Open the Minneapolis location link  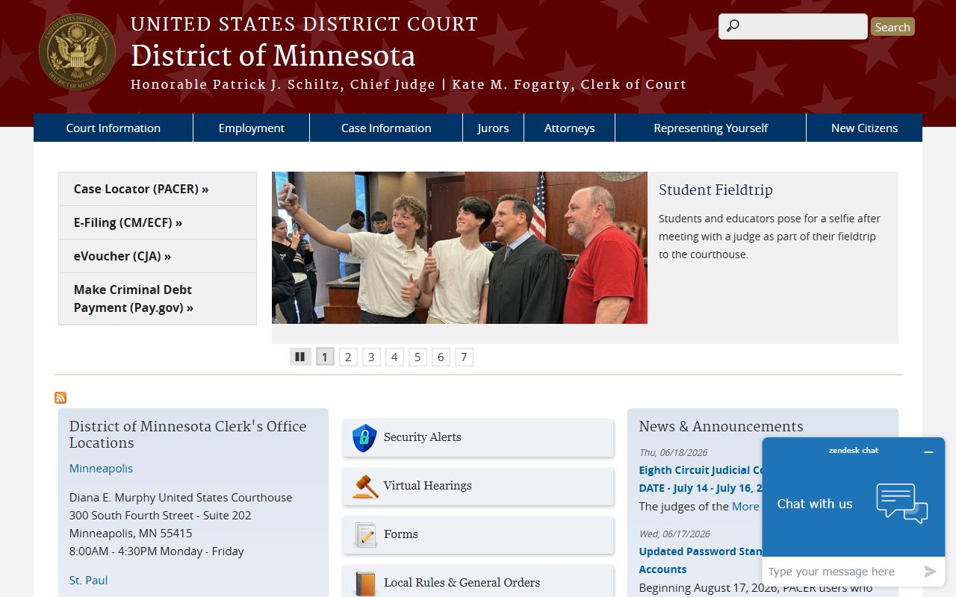101,469
